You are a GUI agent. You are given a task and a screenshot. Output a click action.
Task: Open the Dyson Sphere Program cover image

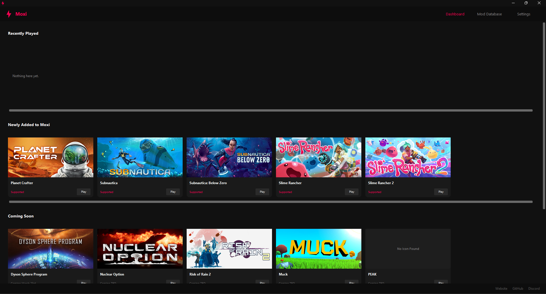[x=51, y=249]
